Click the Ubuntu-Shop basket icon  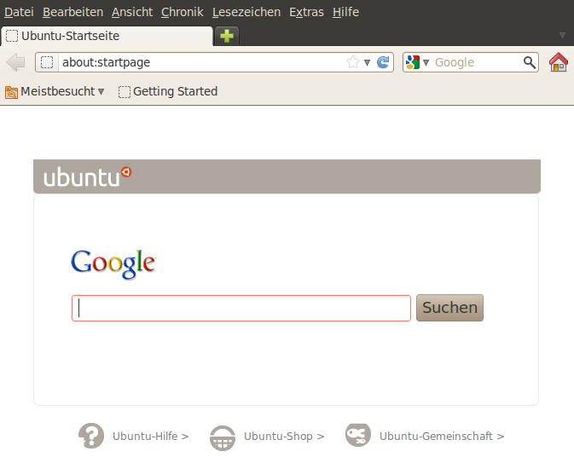click(223, 437)
